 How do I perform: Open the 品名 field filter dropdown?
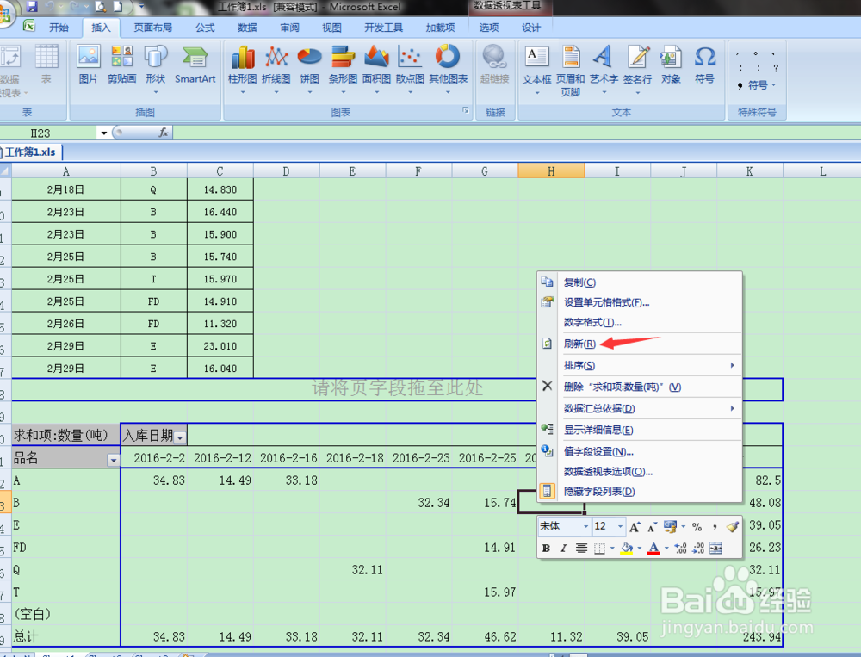click(113, 460)
